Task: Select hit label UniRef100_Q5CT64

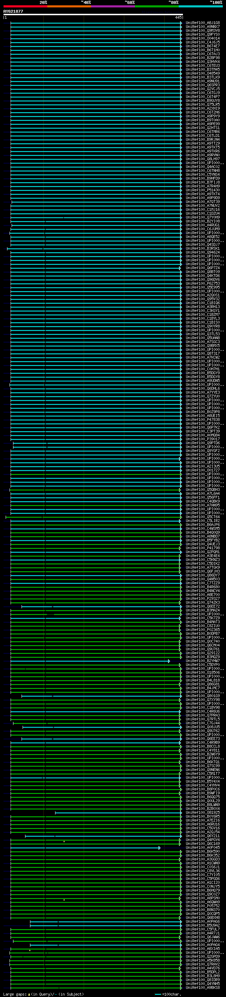Action: click(x=203, y=517)
